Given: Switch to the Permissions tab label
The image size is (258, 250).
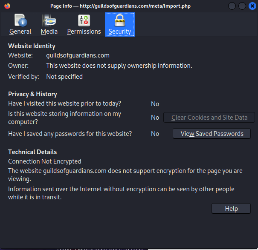Looking at the screenshot, I should 84,32.
